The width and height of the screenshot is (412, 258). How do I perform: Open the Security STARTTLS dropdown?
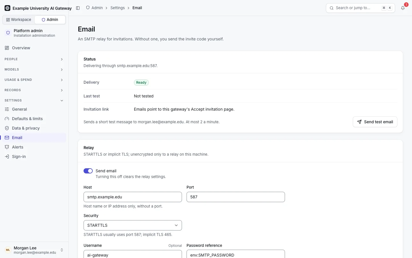[133, 225]
